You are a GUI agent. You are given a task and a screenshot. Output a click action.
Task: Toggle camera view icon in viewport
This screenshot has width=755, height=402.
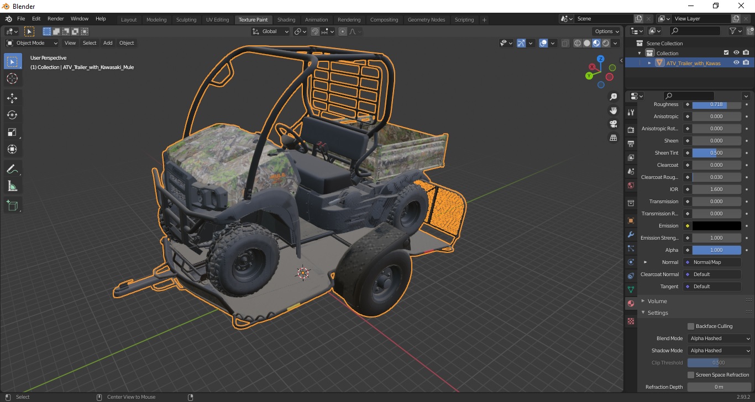(x=613, y=124)
